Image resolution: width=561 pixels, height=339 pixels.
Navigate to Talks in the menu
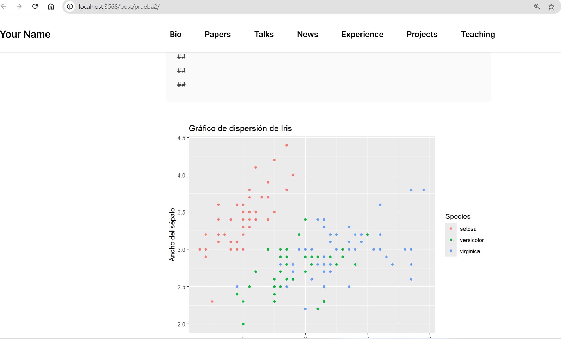click(264, 34)
